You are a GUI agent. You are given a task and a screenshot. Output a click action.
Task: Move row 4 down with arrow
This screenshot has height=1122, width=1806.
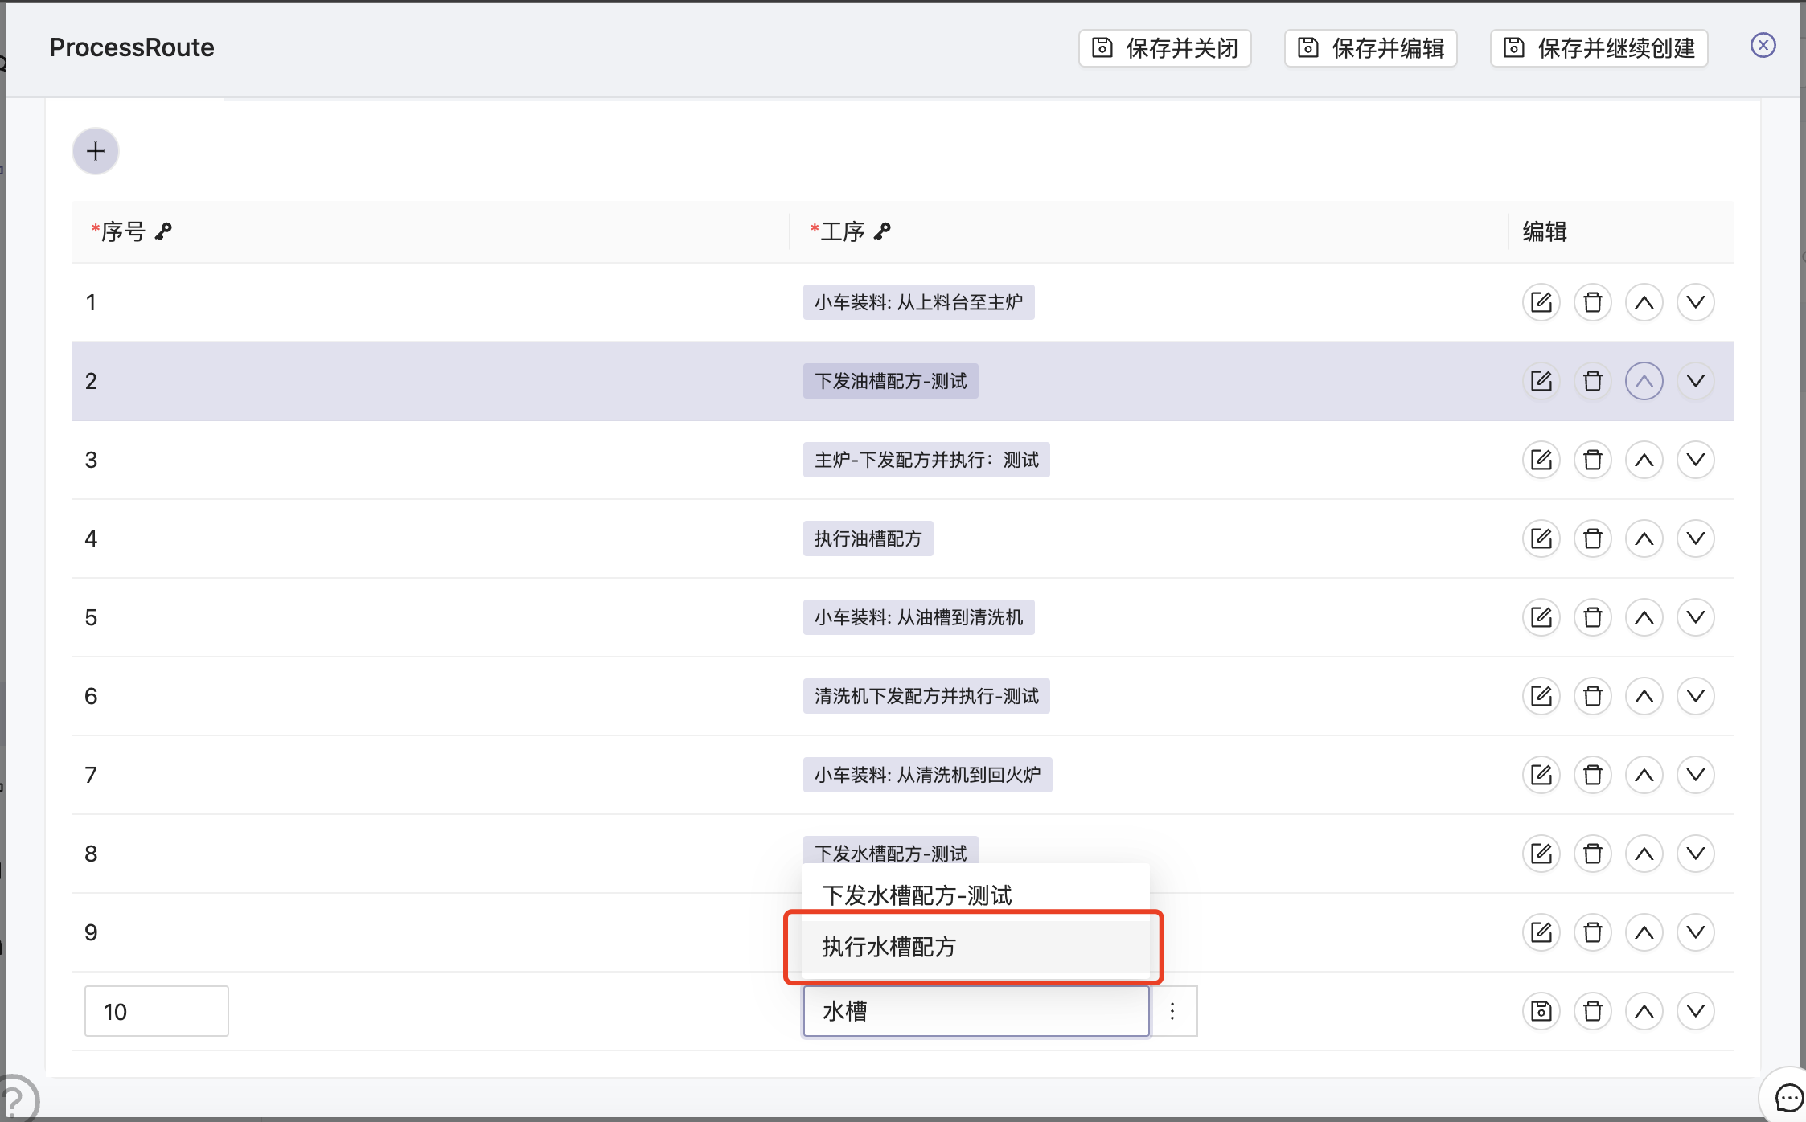(x=1695, y=538)
